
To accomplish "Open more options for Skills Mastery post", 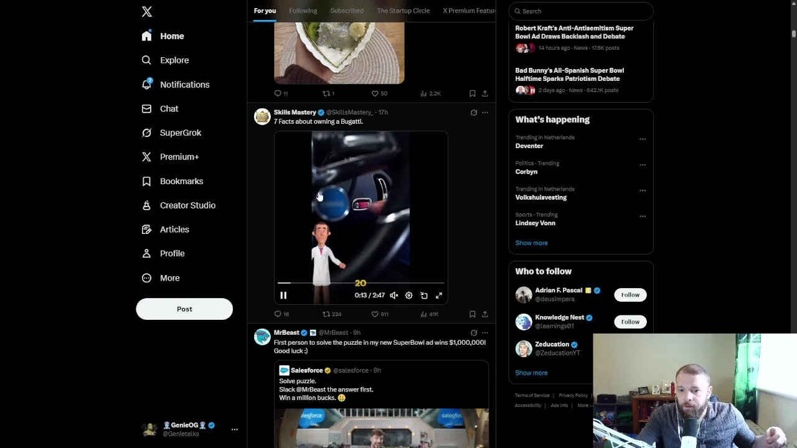I will (485, 113).
